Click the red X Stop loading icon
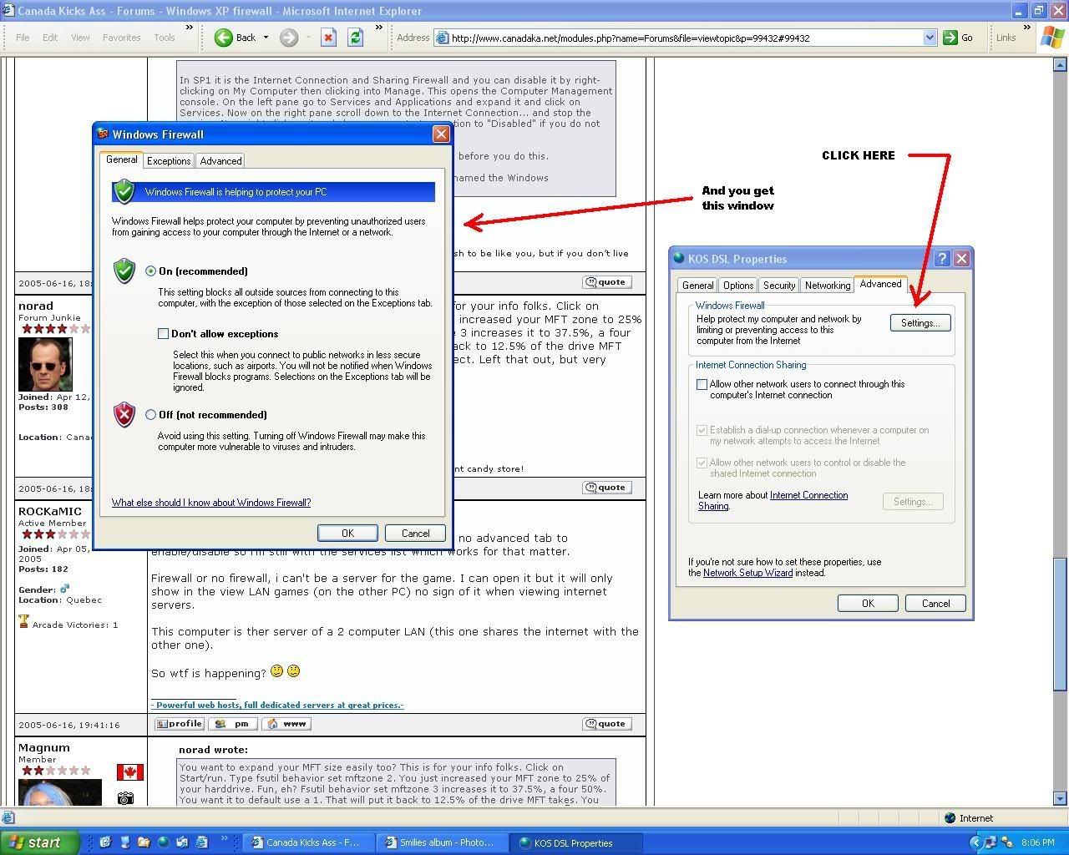The width and height of the screenshot is (1069, 855). 329,38
